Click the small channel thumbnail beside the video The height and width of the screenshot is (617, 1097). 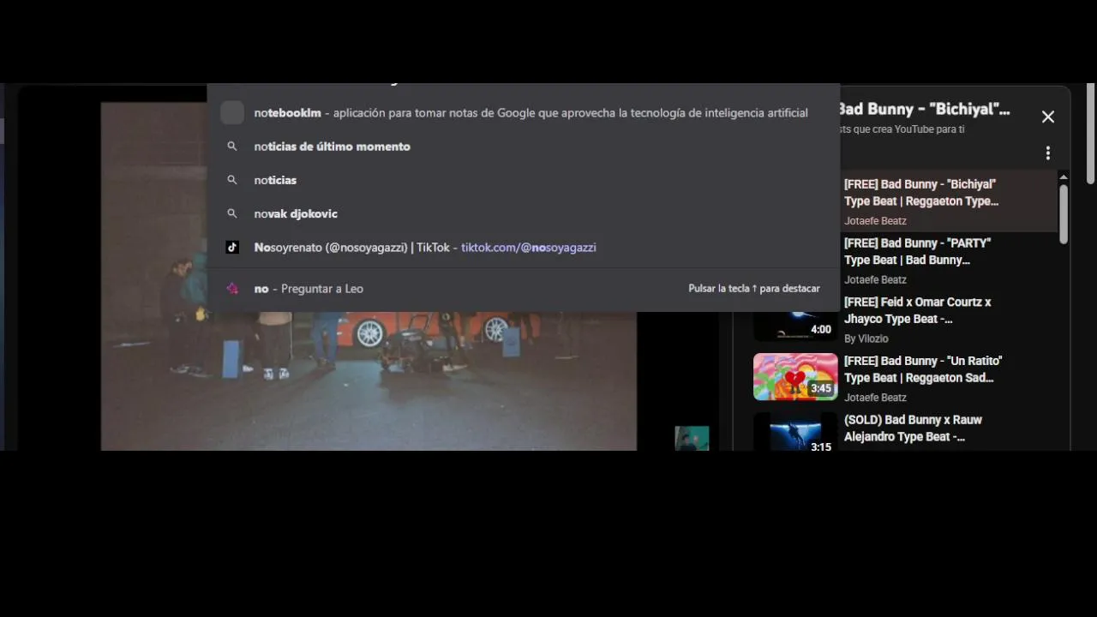click(x=692, y=438)
